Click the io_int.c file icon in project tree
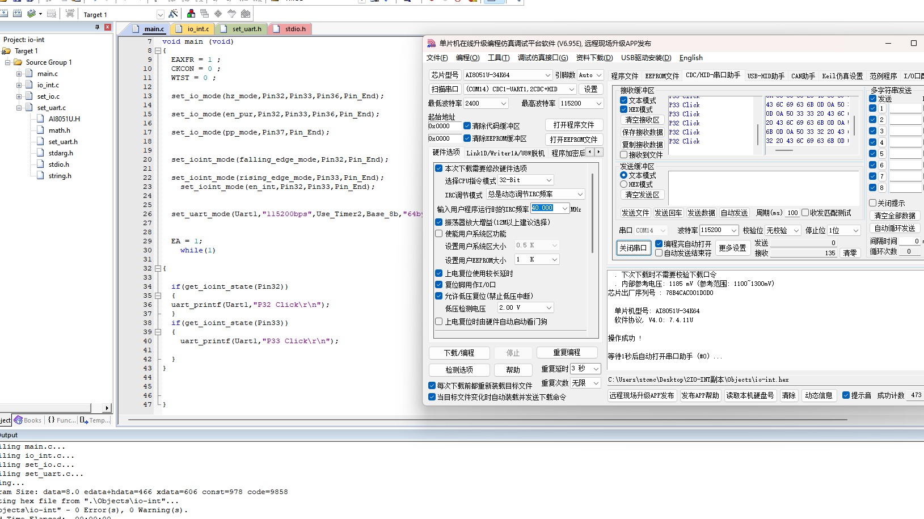Viewport: 924px width, 519px height. pos(29,85)
